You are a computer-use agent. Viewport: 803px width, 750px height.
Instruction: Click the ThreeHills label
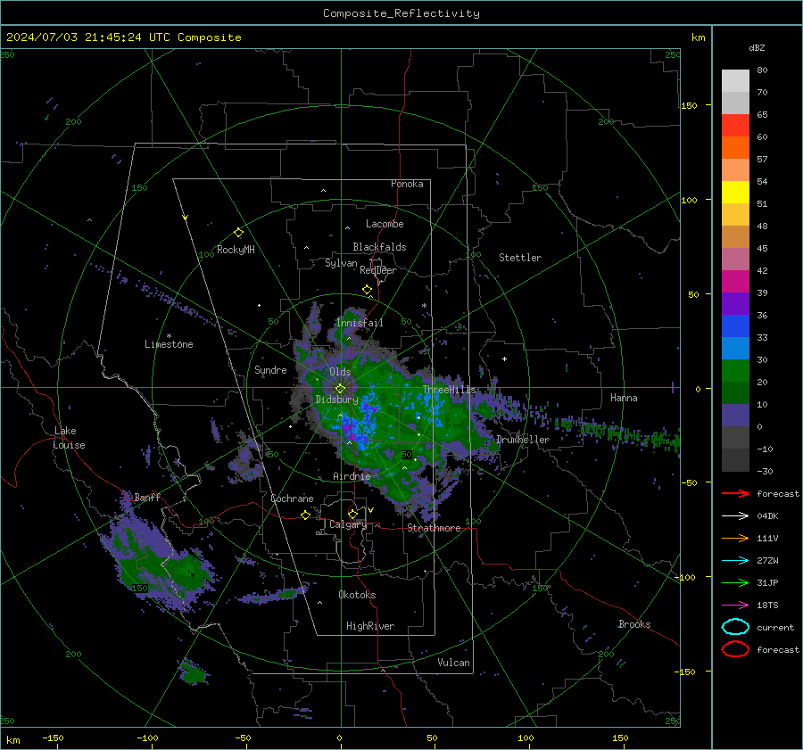[x=449, y=390]
